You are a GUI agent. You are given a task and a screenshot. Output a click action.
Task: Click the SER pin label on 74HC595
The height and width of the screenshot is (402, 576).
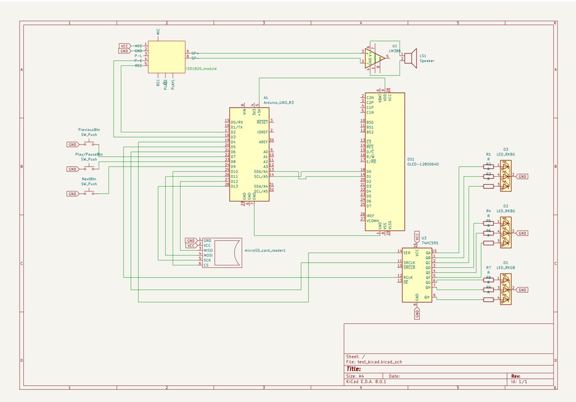click(407, 253)
